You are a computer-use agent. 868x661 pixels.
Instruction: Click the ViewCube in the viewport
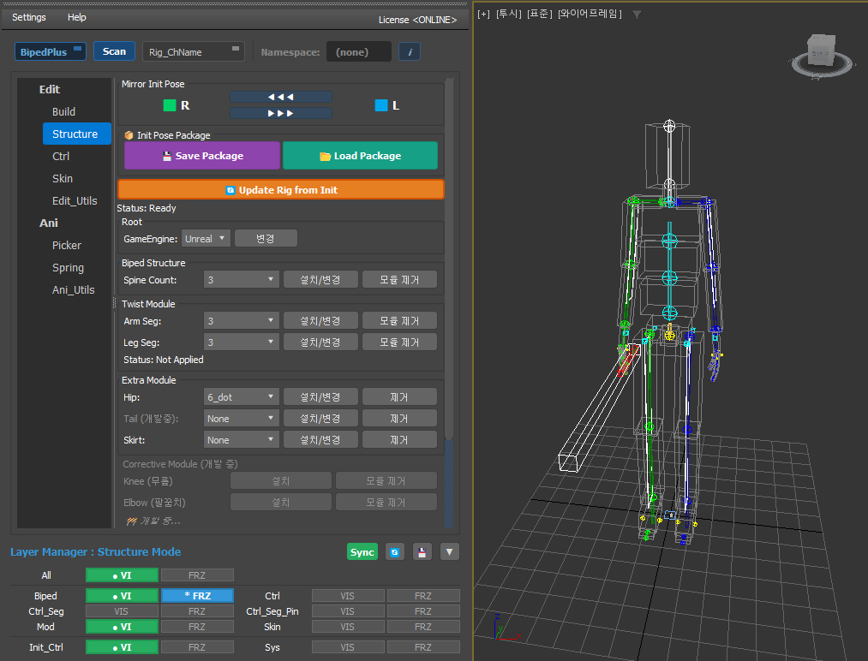pos(823,53)
